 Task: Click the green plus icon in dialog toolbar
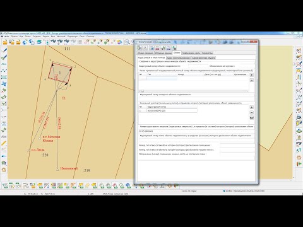pos(174,48)
